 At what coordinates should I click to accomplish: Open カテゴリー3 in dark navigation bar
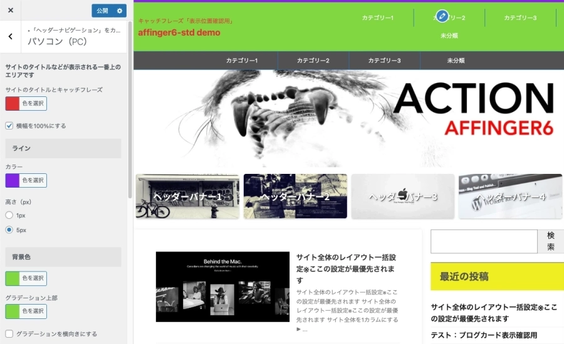(x=384, y=60)
